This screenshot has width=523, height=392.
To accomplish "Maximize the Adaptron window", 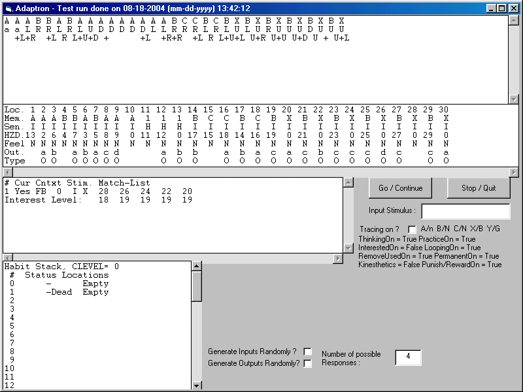I will pyautogui.click(x=501, y=8).
